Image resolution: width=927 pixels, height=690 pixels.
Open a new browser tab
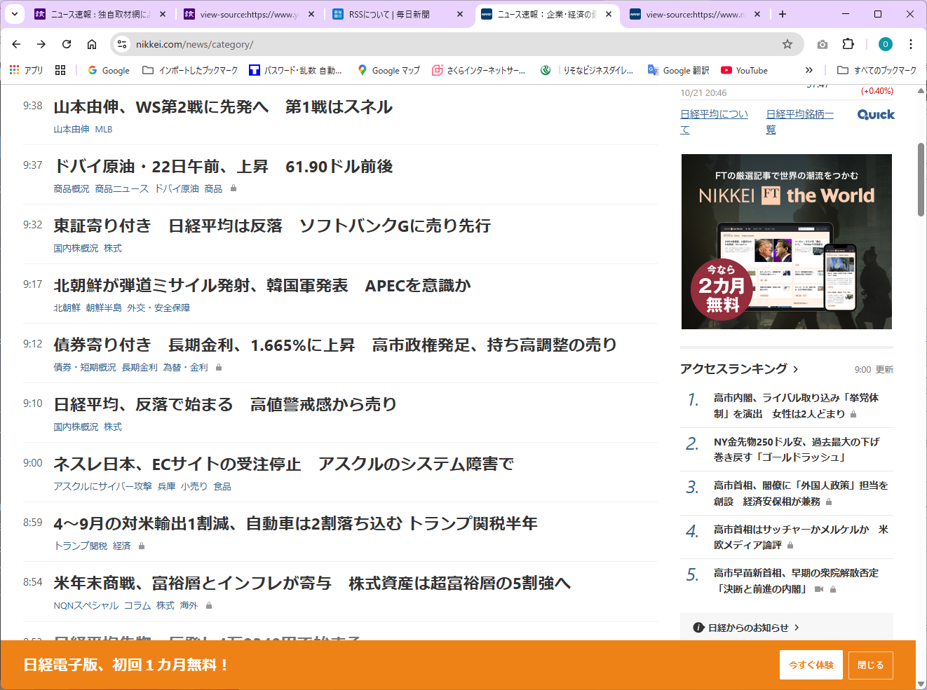[x=783, y=14]
